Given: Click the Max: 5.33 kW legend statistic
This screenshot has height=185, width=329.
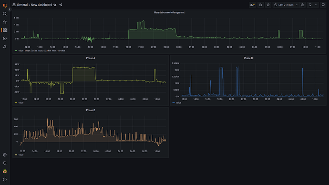Looking at the screenshot, I should coord(45,51).
